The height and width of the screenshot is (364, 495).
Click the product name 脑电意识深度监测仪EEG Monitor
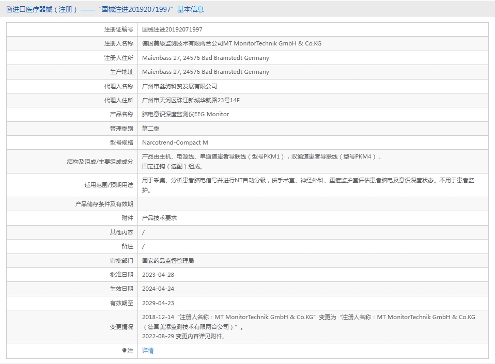coord(185,114)
